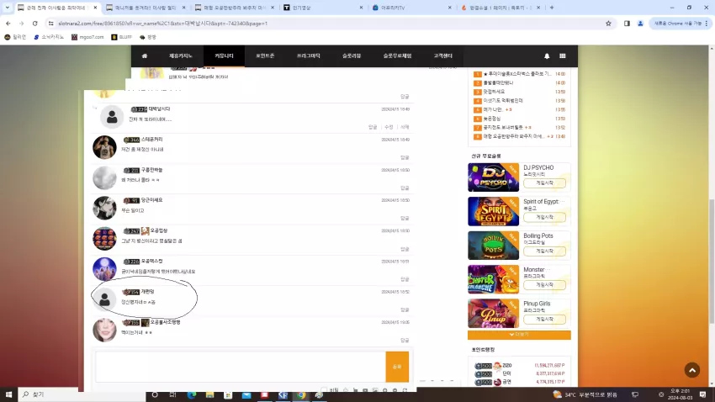Image resolution: width=715 pixels, height=402 pixels.
Task: Click the scroll-to-top arrow button
Action: 692,370
